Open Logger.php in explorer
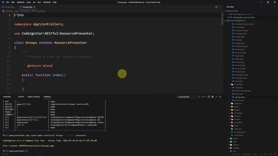This screenshot has height=156, width=278. (x=240, y=43)
